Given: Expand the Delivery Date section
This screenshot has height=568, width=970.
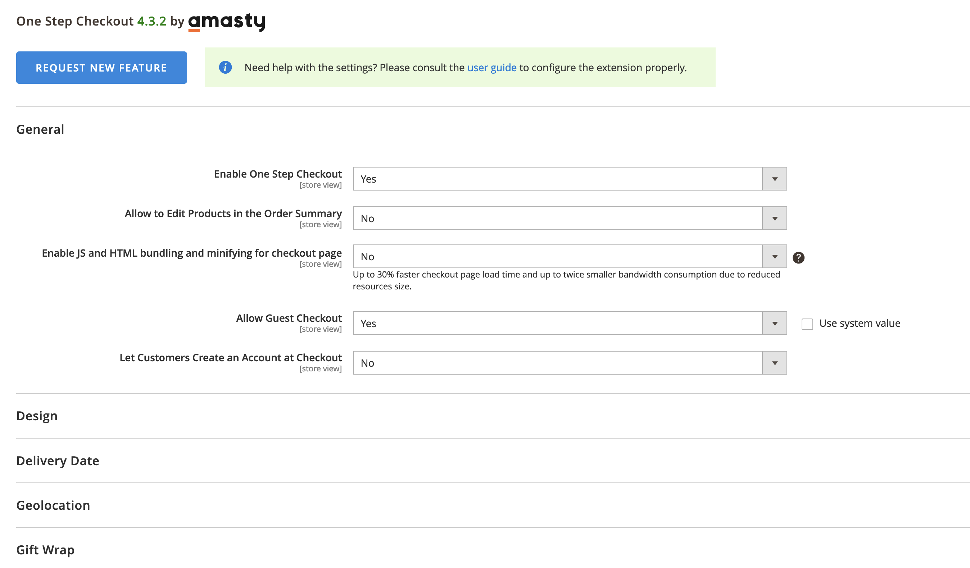Looking at the screenshot, I should tap(58, 460).
